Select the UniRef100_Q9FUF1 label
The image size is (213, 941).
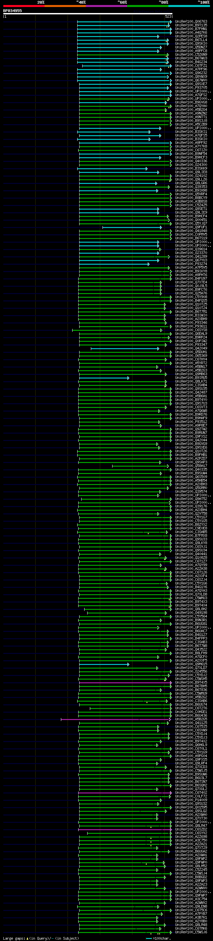[191, 227]
